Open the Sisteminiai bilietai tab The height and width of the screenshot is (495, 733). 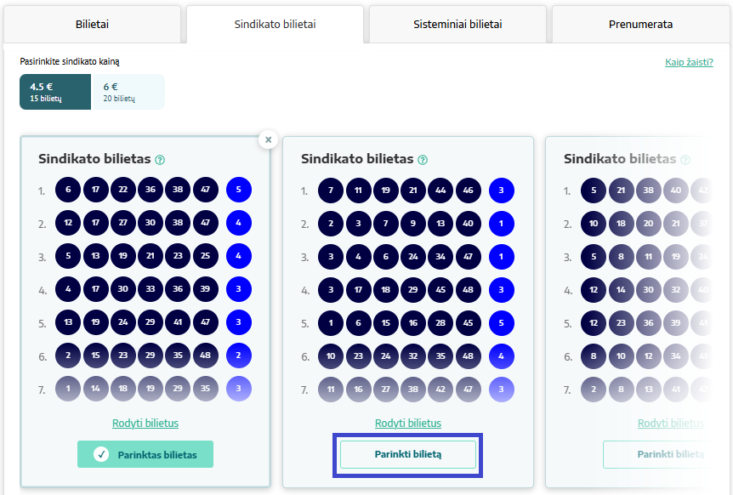[x=457, y=25]
